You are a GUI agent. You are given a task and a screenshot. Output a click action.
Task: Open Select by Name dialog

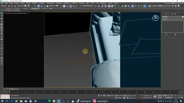(x=28, y=6)
